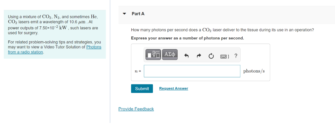Open the math templates (square root) palette

pyautogui.click(x=153, y=55)
